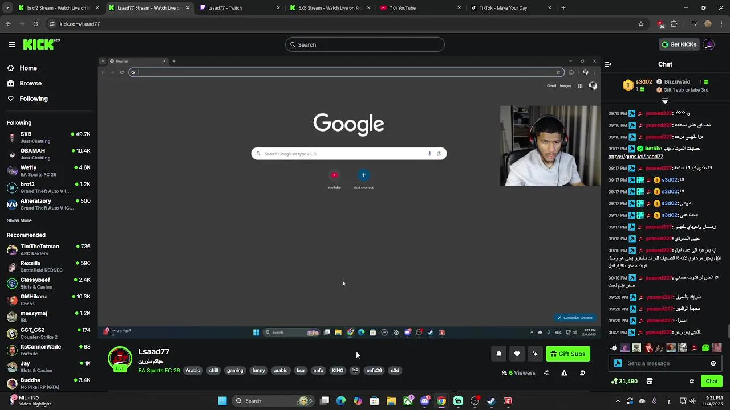The image size is (730, 410).
Task: Click the gaming tag
Action: pos(235,371)
